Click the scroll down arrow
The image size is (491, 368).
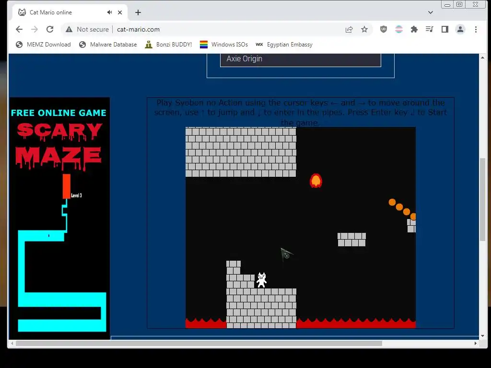point(482,336)
